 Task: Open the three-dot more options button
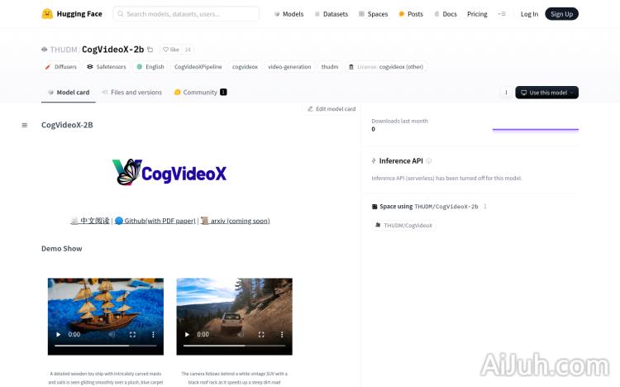(506, 93)
